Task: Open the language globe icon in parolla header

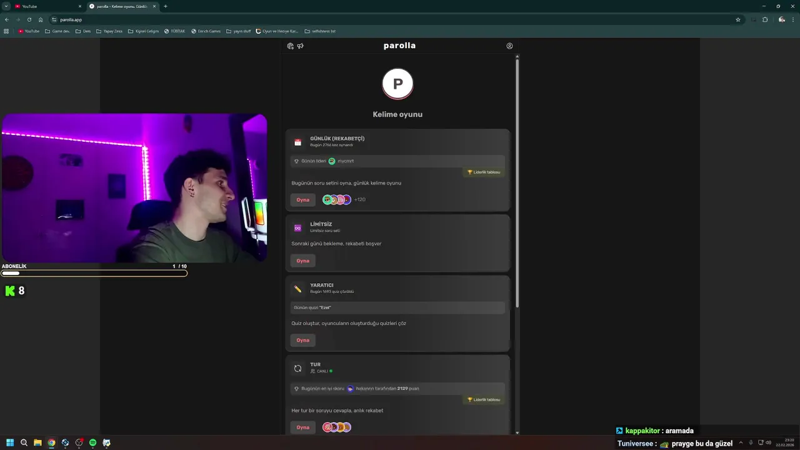Action: [291, 46]
